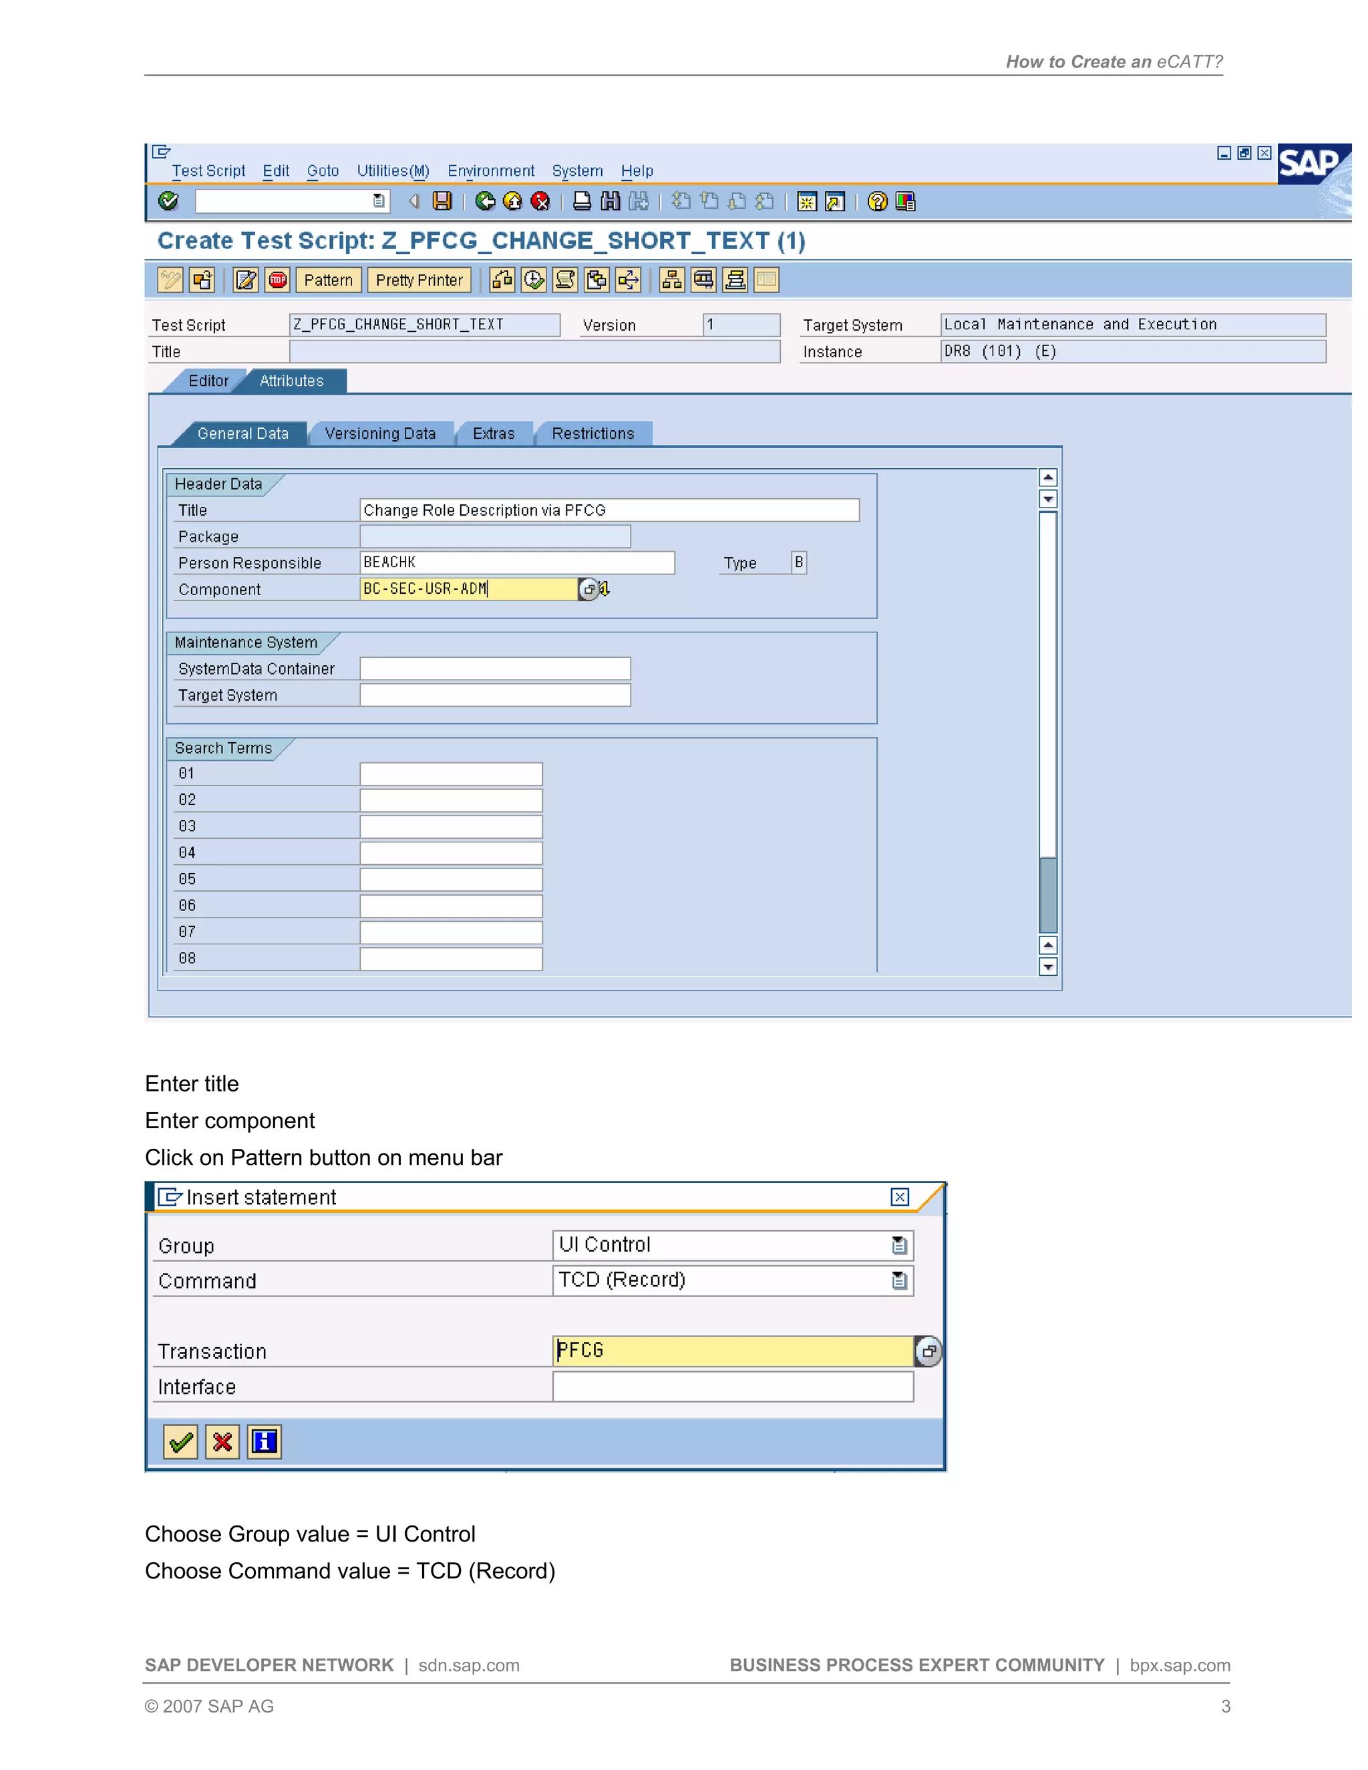
Task: Click the green Back arrow icon
Action: click(485, 201)
